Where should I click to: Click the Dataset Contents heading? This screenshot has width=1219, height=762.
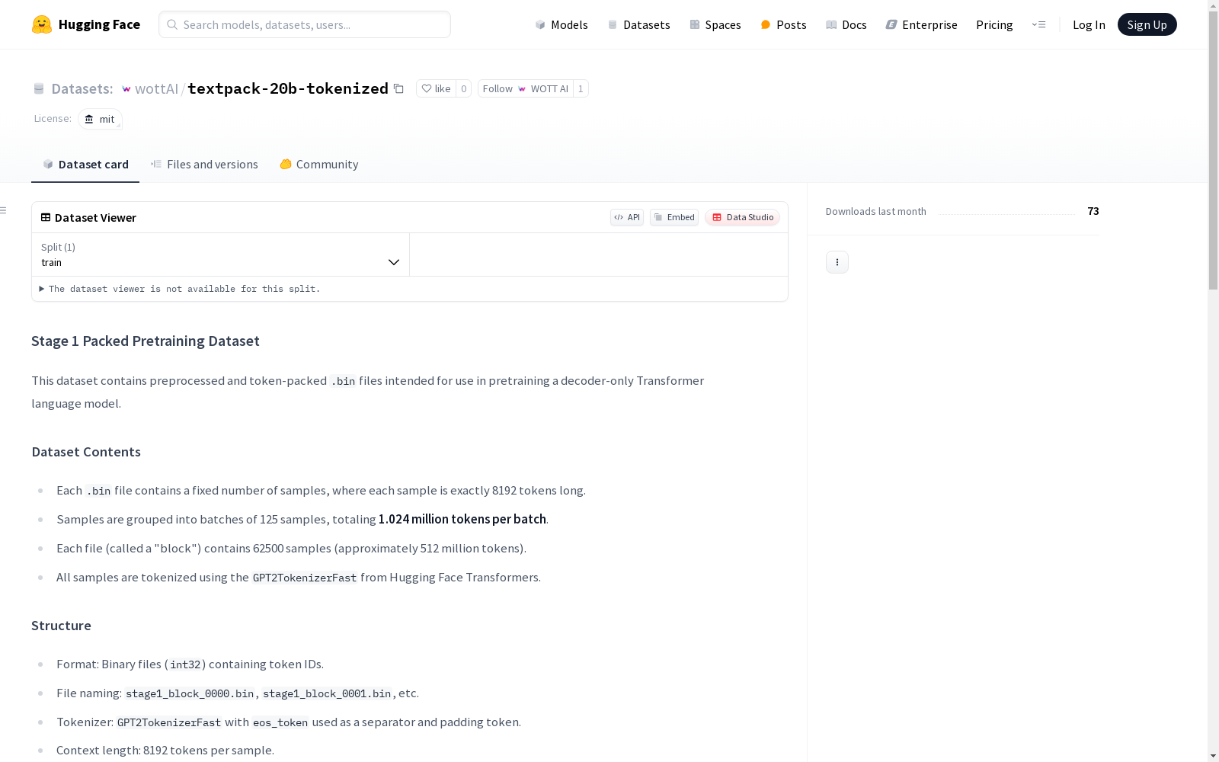tap(86, 452)
